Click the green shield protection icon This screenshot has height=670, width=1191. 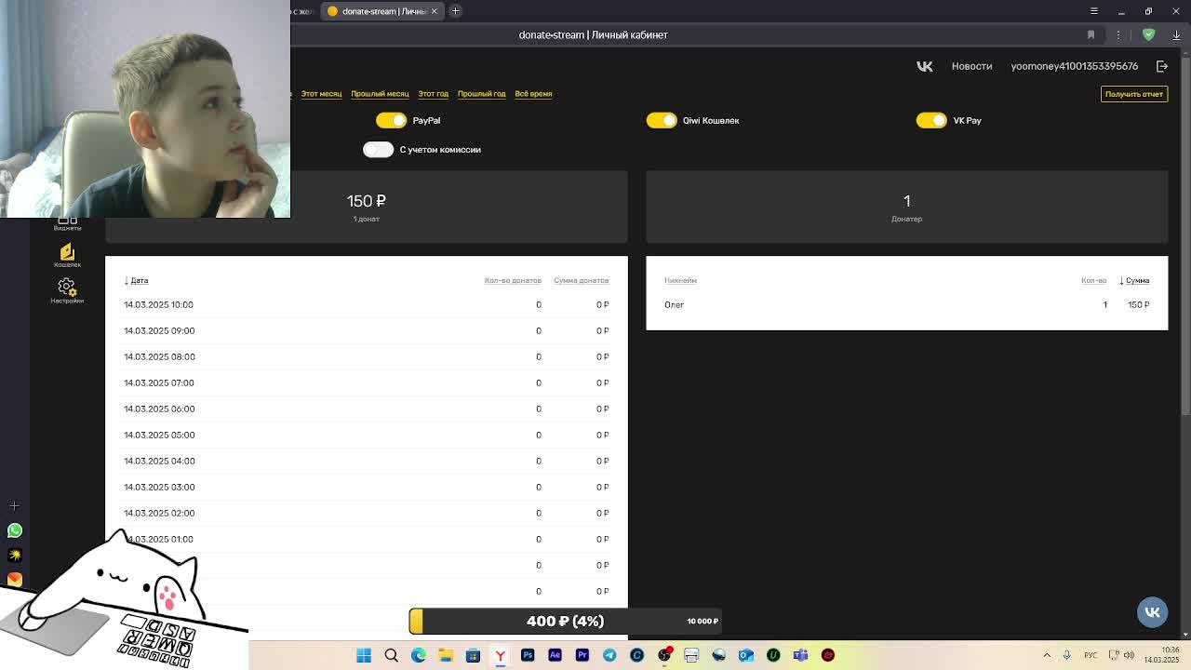[1148, 34]
